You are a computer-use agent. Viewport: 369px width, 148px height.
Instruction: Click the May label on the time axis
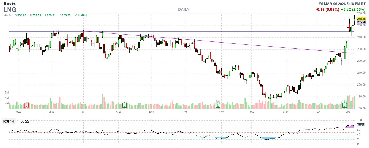[19, 112]
